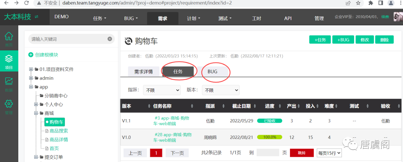Open the BUG top navigation menu
This screenshot has width=403, height=162.
[x=131, y=18]
